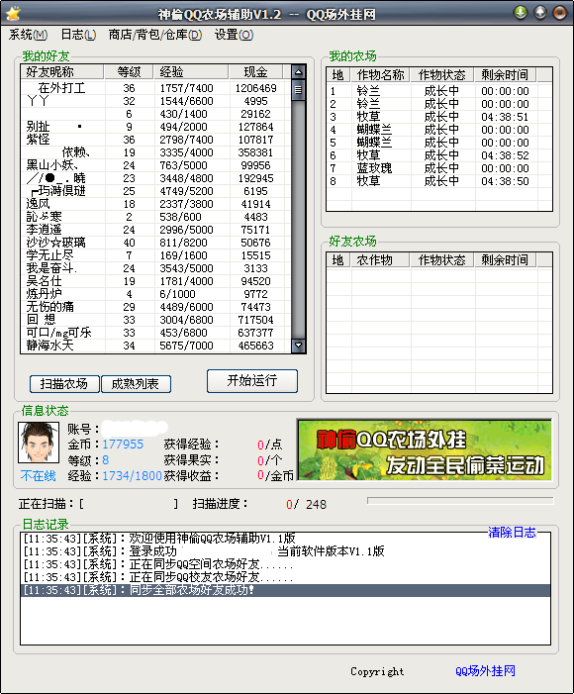Click the 扫描农场 button

click(x=64, y=384)
